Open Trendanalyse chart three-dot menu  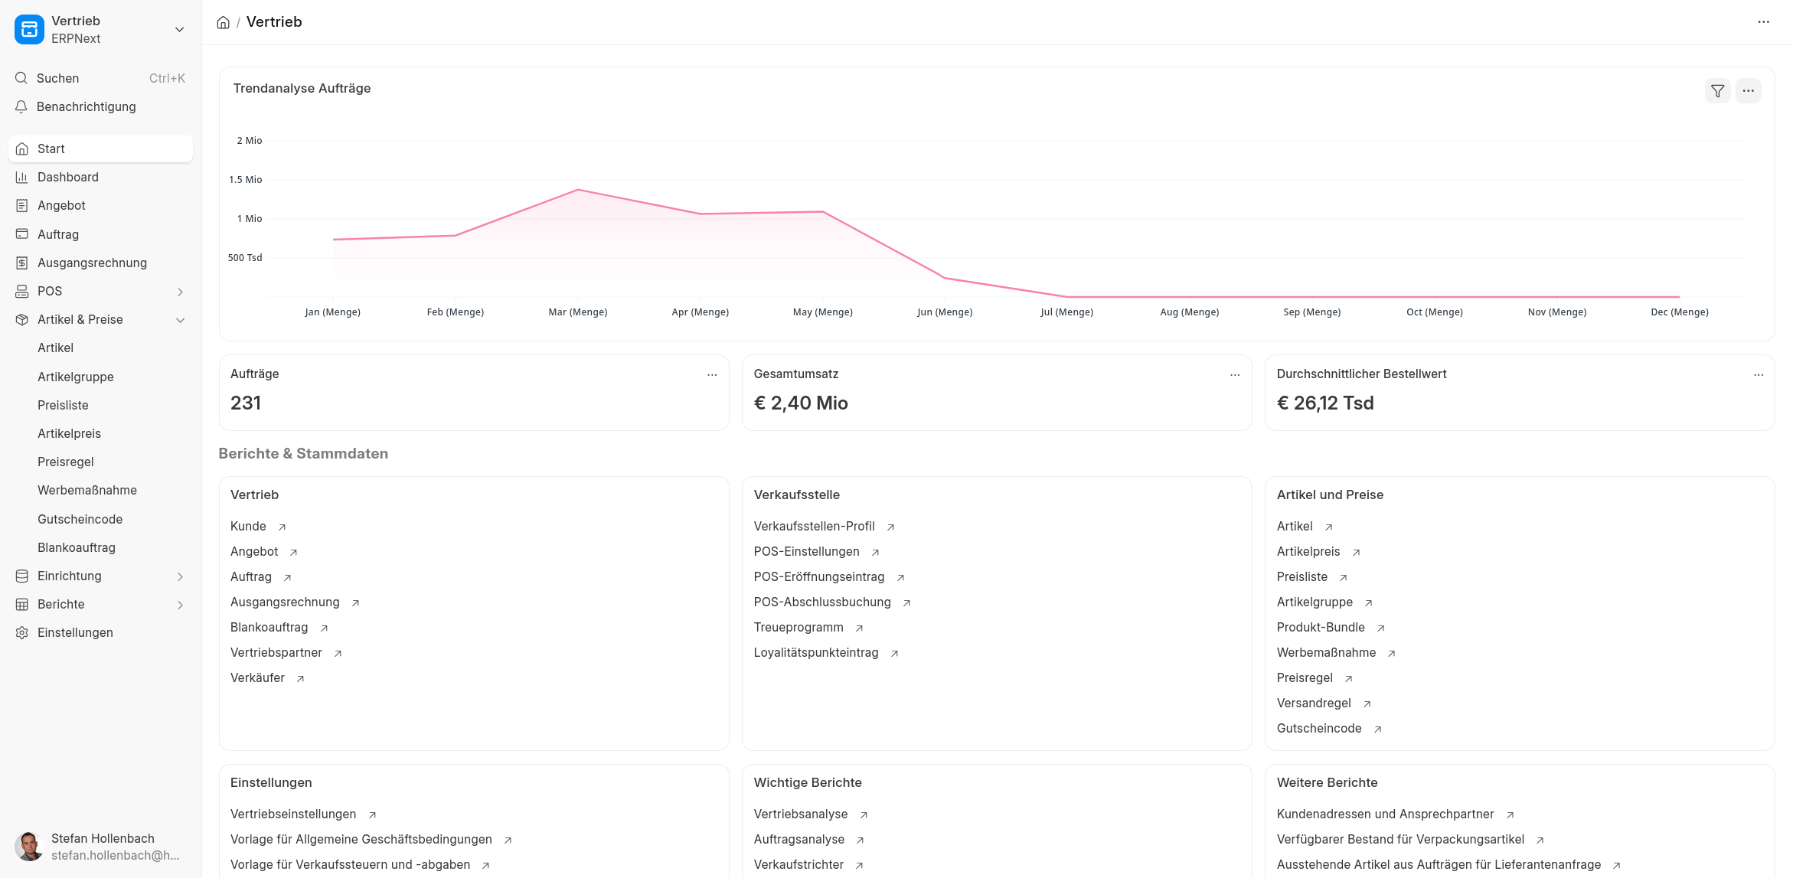click(1749, 90)
